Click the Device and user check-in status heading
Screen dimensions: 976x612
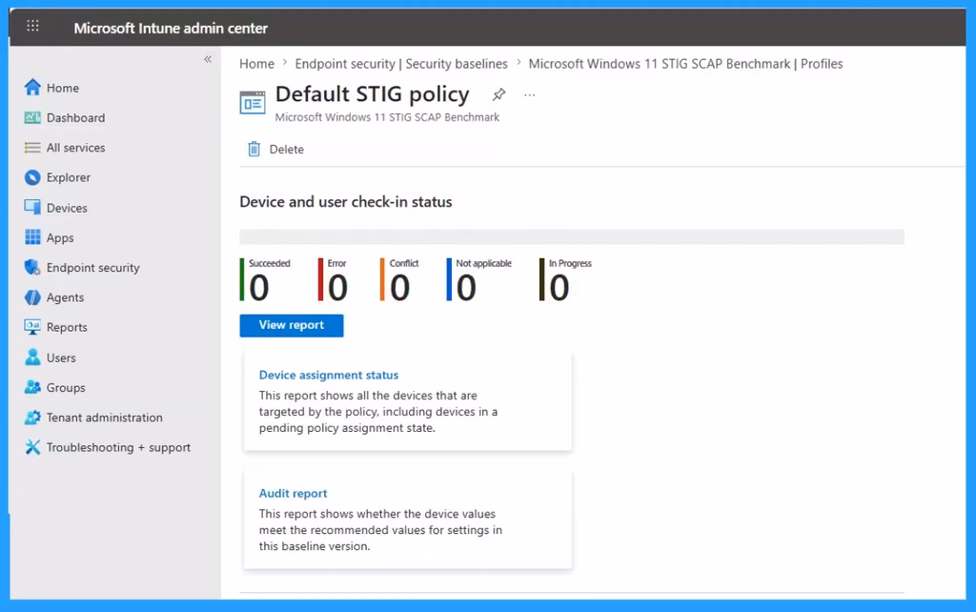pos(345,202)
